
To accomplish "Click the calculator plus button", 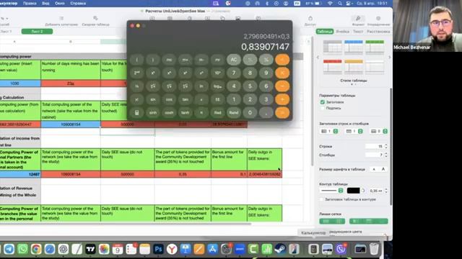I will click(x=282, y=99).
